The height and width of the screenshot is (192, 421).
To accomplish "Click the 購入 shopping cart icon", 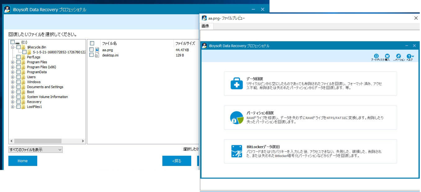I will 387,56.
